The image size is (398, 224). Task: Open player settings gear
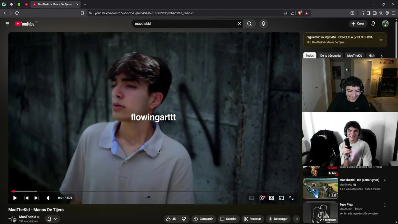pyautogui.click(x=262, y=198)
